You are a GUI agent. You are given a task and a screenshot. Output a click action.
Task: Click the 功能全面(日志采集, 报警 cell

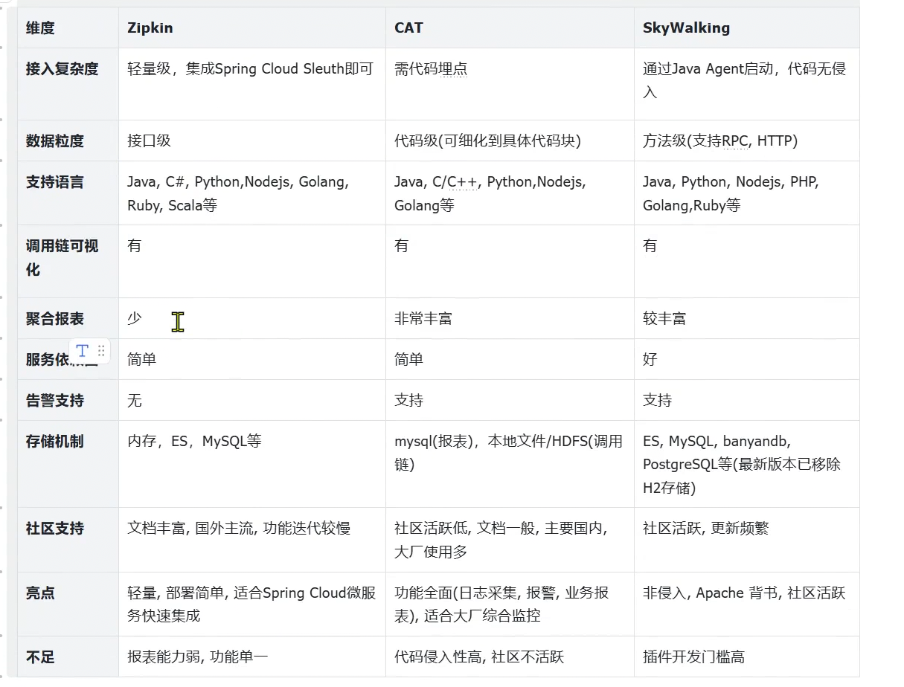click(510, 604)
